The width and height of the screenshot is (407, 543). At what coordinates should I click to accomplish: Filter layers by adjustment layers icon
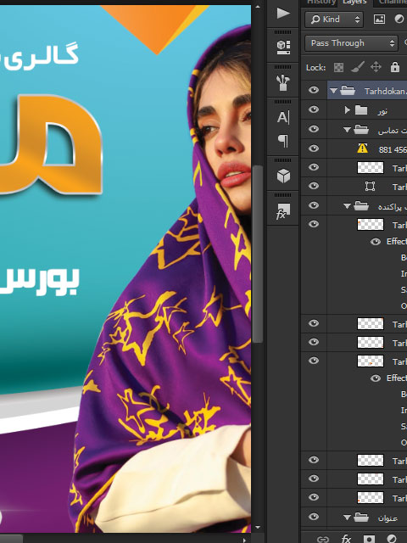pos(399,20)
